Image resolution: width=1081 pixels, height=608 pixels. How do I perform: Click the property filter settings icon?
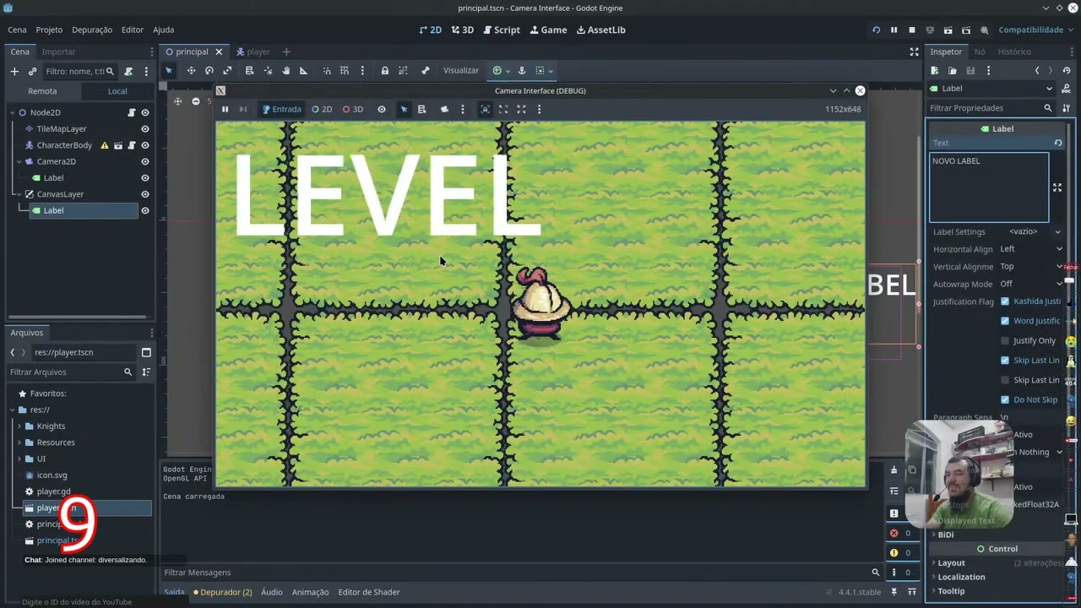tap(1066, 108)
